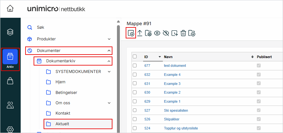
Task: Open Søk in the navigation menu
Action: coord(40,27)
